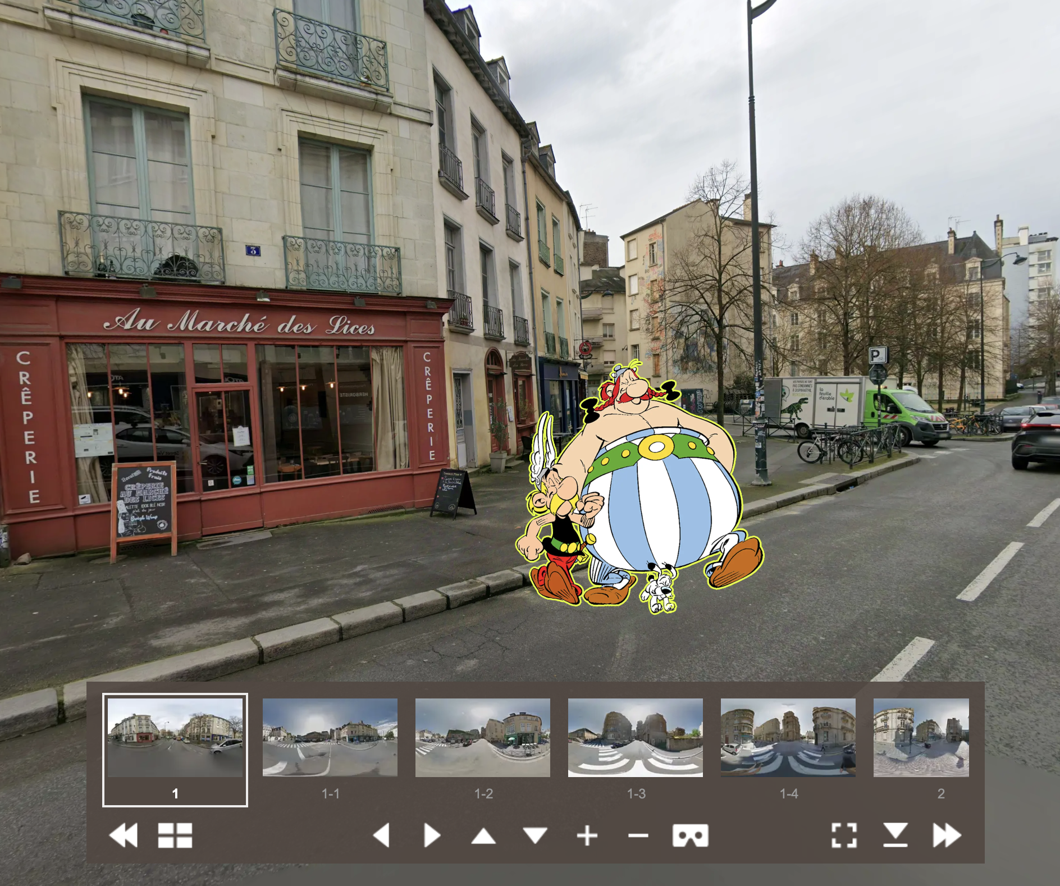Pan the panorama right with the right arrow
Image resolution: width=1060 pixels, height=886 pixels.
(432, 835)
